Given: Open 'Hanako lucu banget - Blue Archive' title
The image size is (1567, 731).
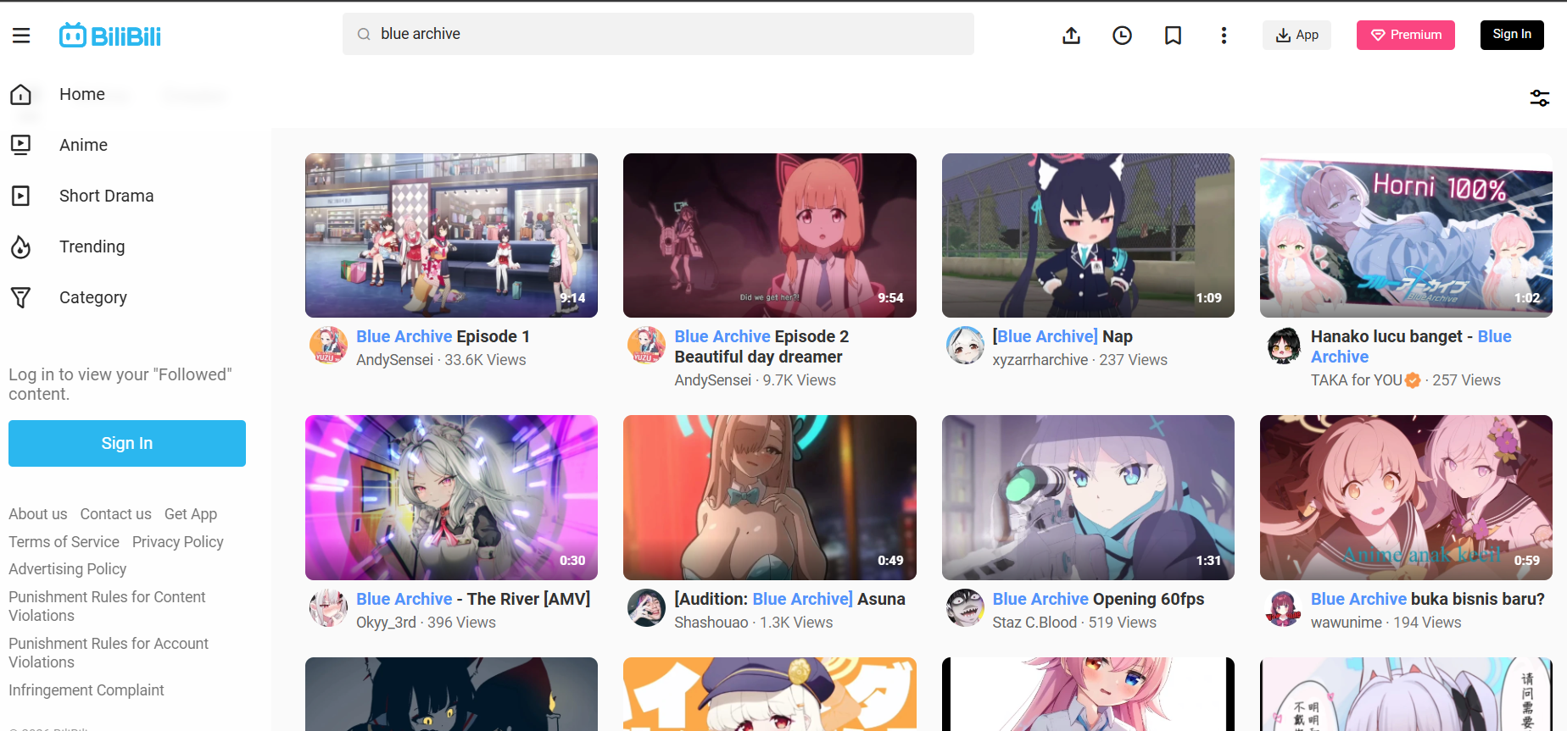Looking at the screenshot, I should (x=1411, y=346).
